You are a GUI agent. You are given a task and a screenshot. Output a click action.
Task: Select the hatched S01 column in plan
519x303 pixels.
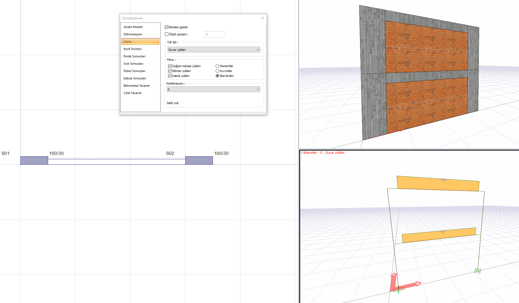click(x=34, y=160)
